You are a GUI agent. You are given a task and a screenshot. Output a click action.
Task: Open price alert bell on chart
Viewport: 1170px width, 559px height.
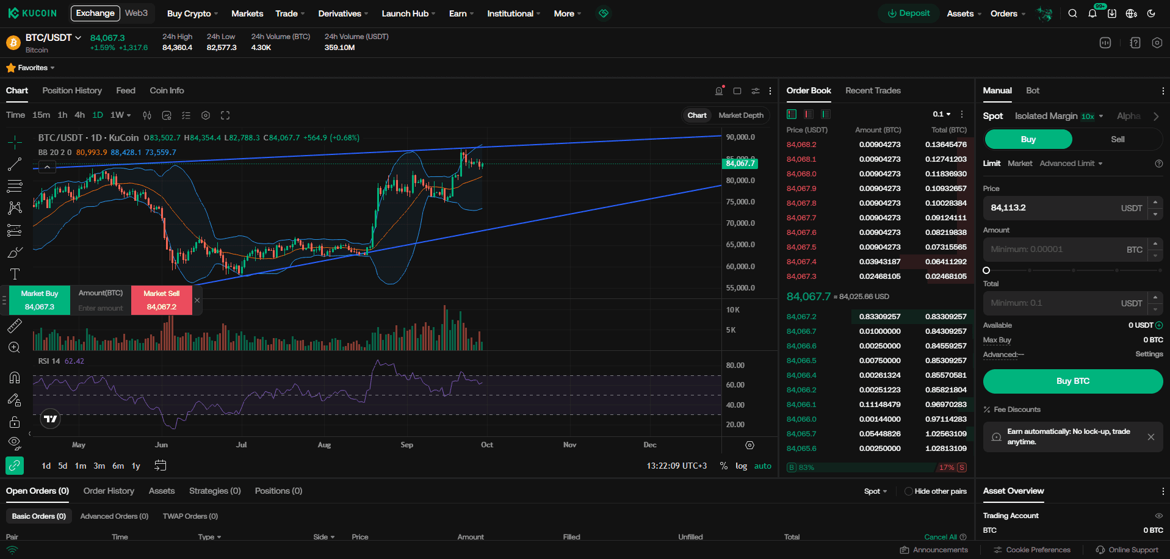720,90
